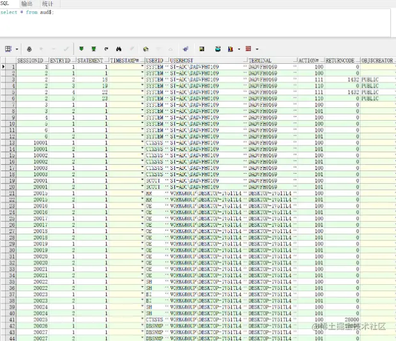Image resolution: width=396 pixels, height=341 pixels.
Task: Open TIMESTAMP# dropdown arrow in row 1
Action: click(142, 66)
